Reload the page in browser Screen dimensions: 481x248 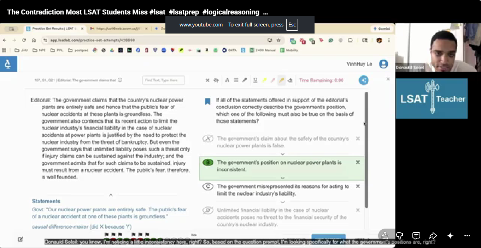[24, 40]
